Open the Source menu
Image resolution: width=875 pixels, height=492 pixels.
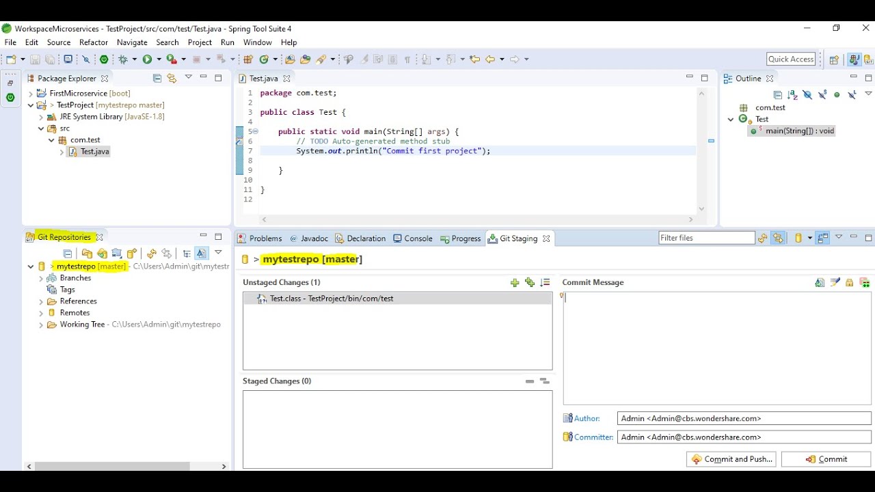pos(59,42)
